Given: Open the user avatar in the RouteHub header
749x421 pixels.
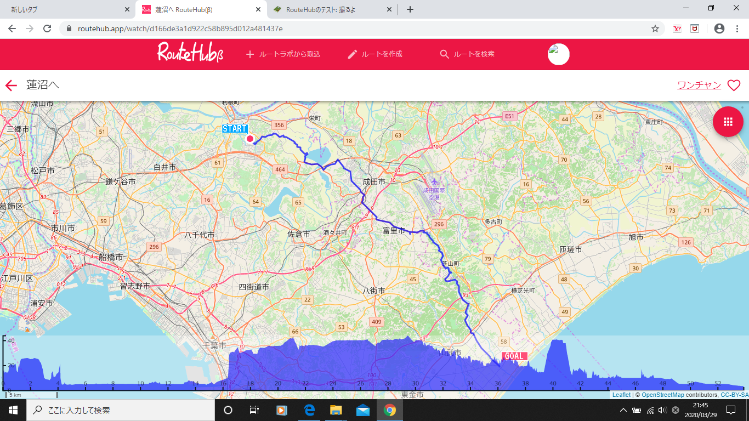Looking at the screenshot, I should [559, 54].
